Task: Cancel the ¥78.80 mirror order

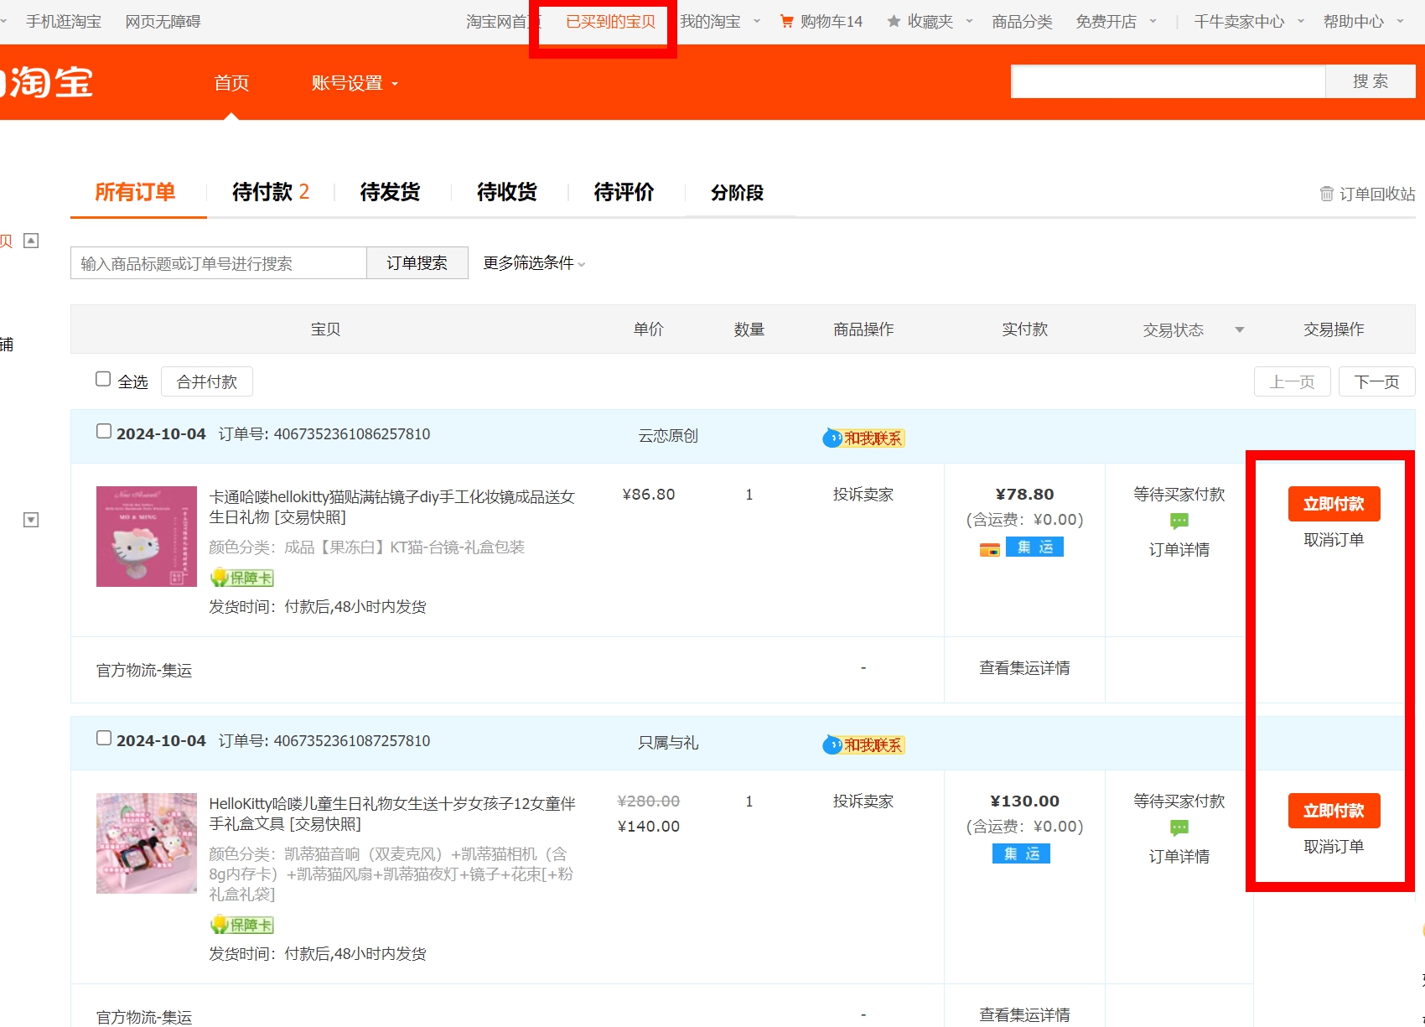Action: click(x=1334, y=540)
